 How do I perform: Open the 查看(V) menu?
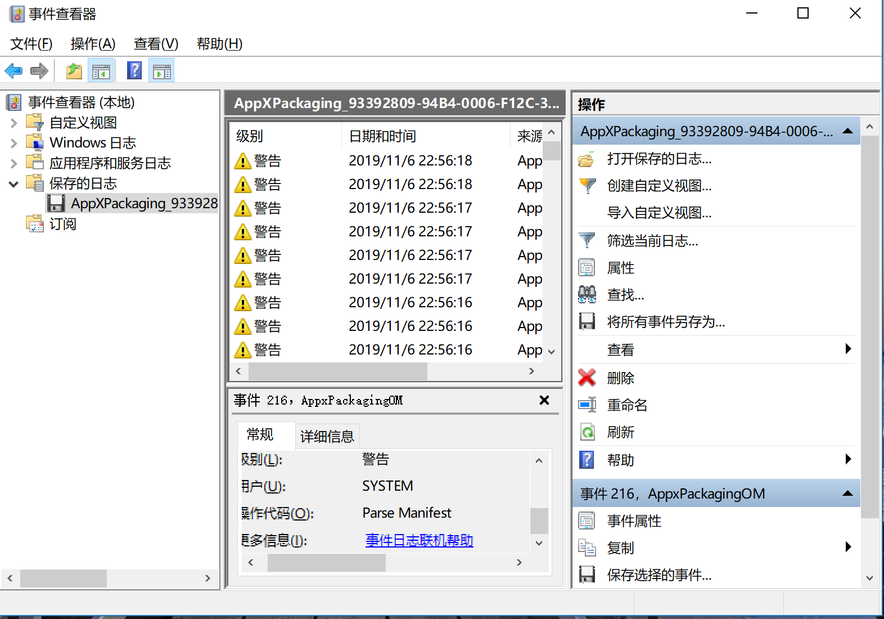click(156, 44)
